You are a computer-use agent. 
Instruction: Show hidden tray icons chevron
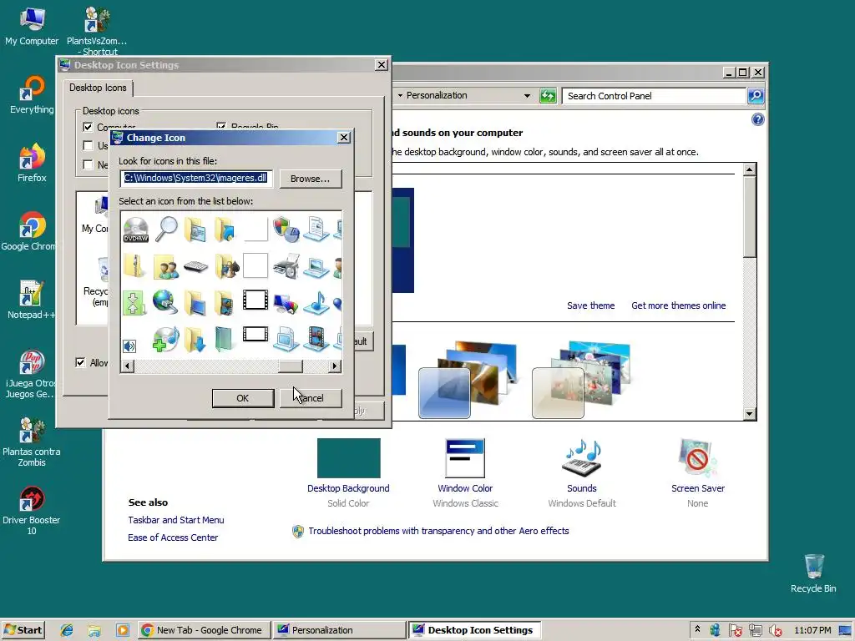(x=697, y=629)
